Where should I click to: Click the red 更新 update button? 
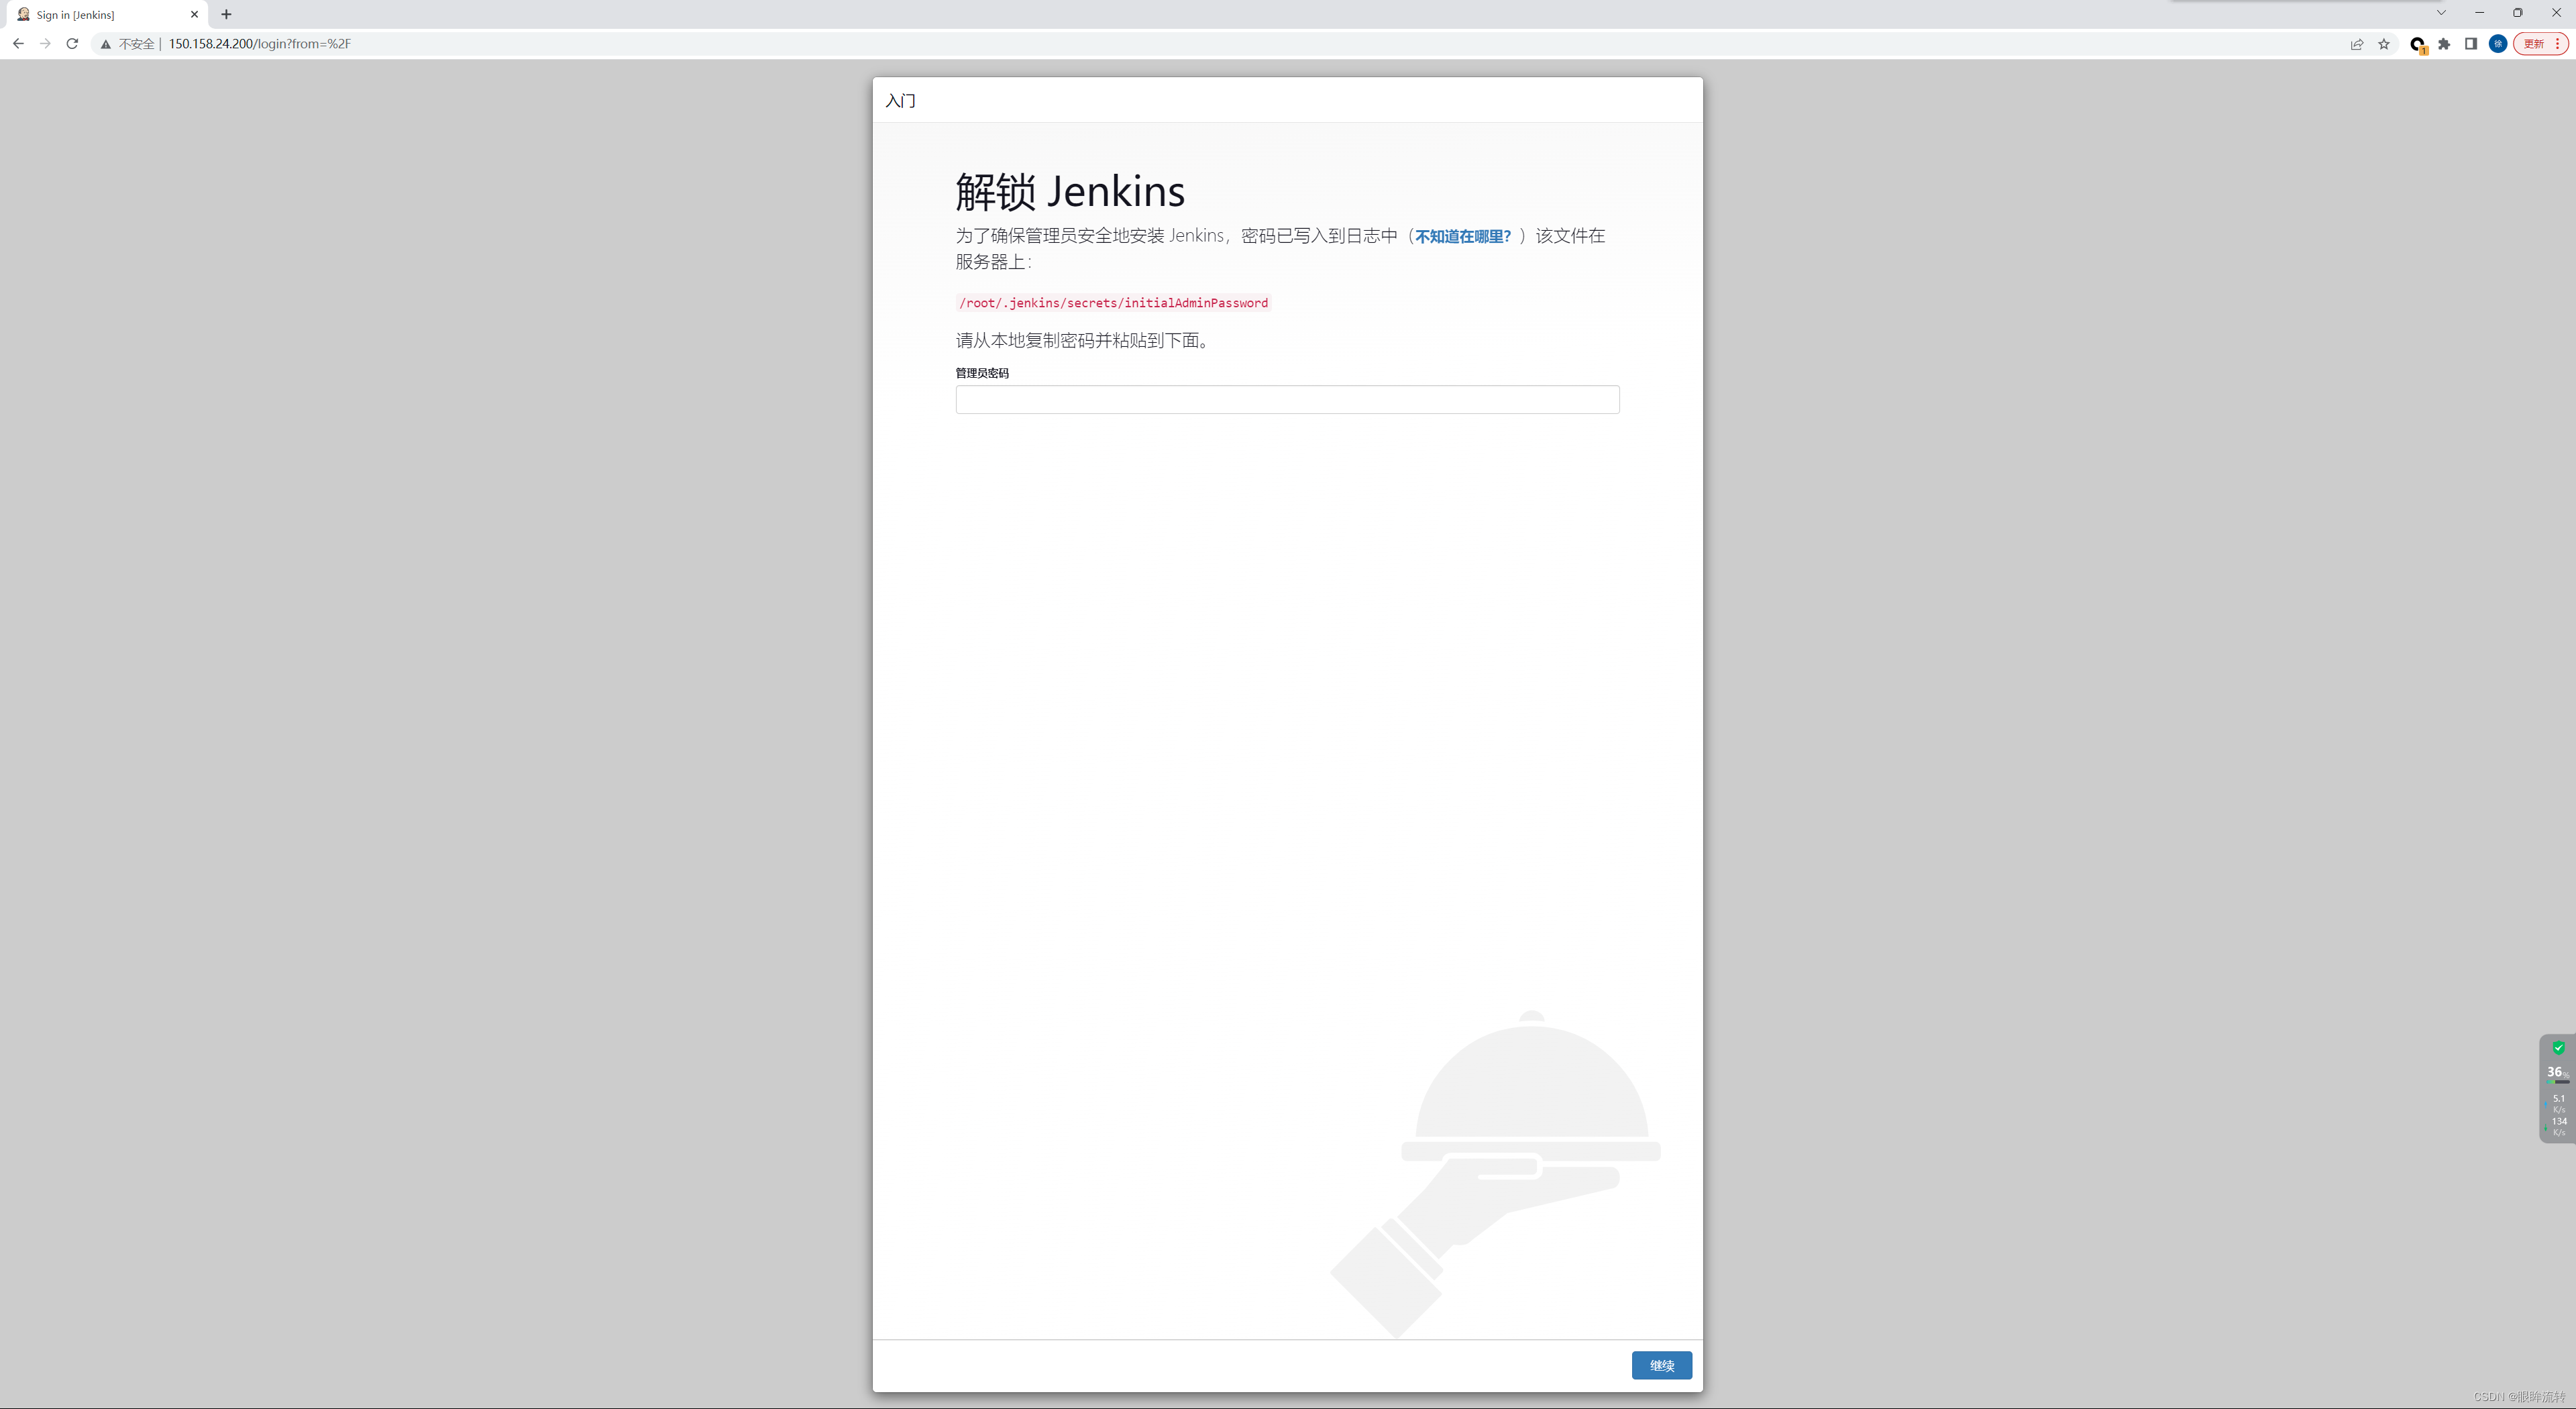(2534, 44)
